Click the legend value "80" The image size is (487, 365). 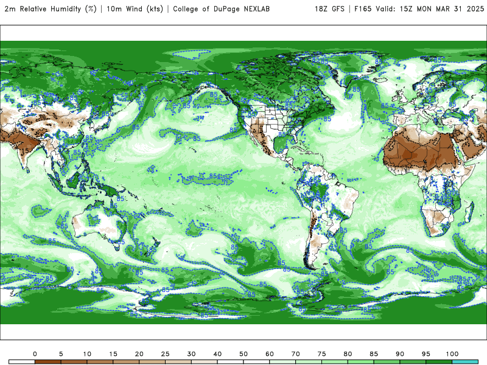[348, 354]
